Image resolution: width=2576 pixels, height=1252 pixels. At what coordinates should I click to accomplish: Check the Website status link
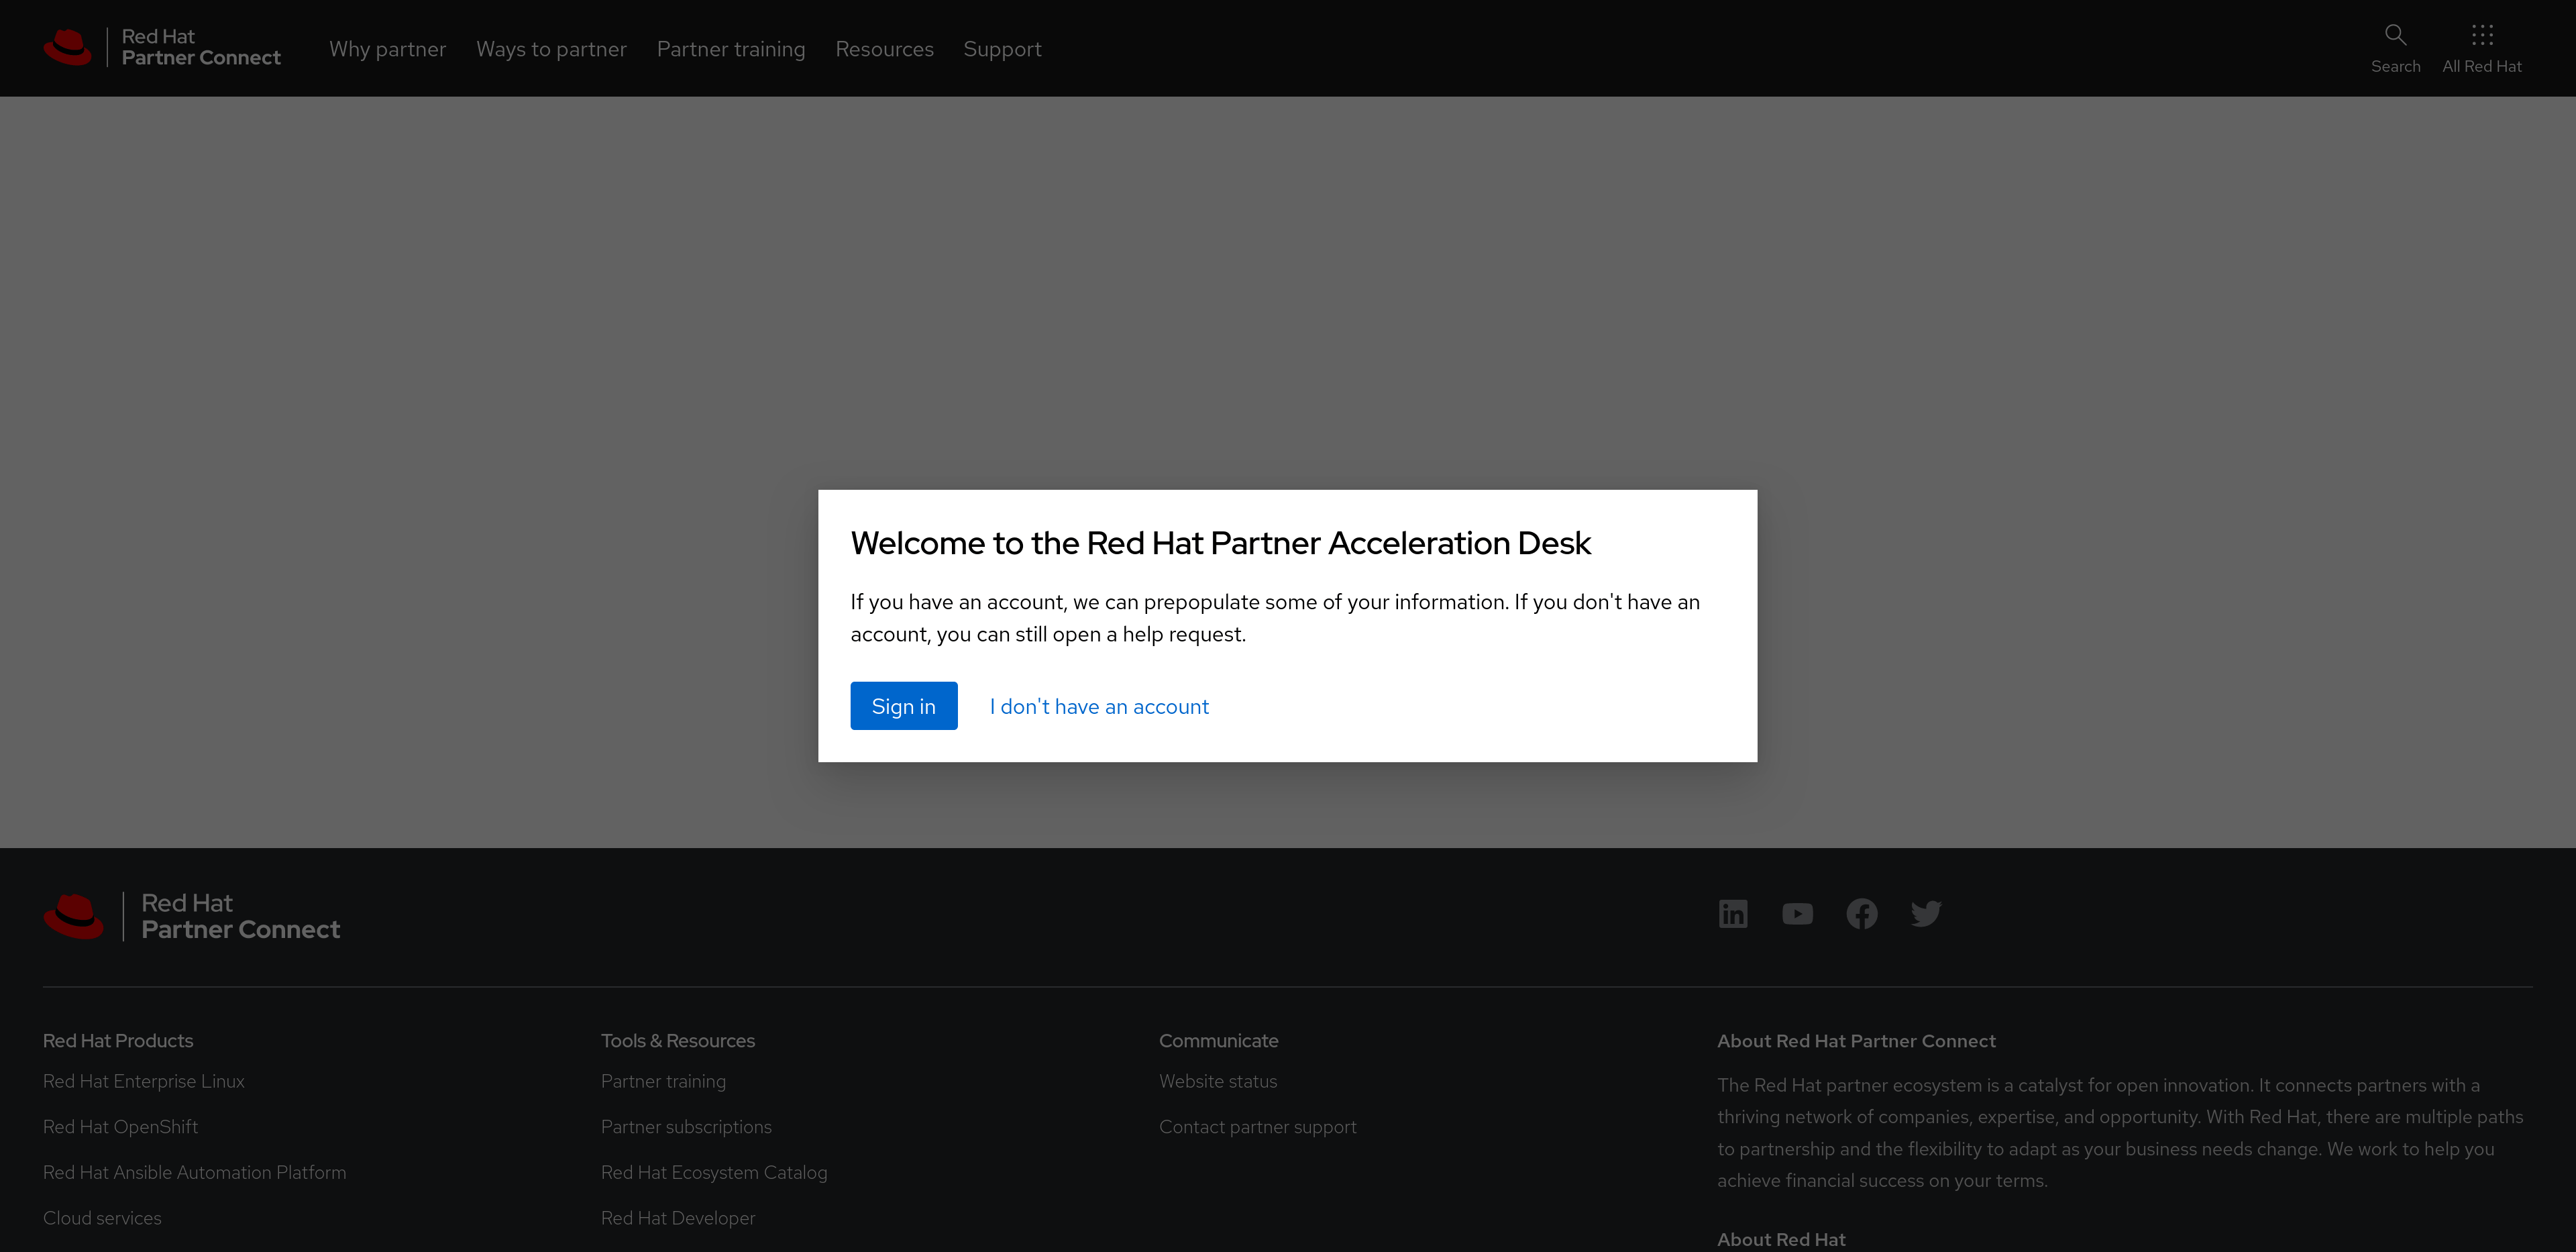pos(1217,1081)
